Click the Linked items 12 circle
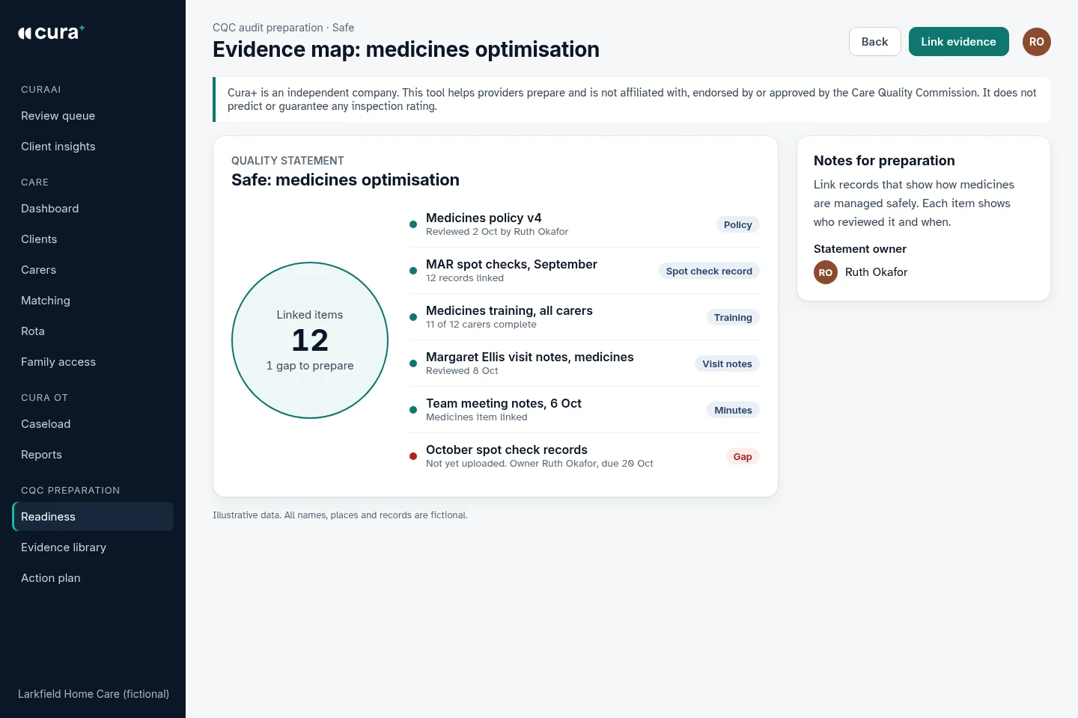Image resolution: width=1078 pixels, height=718 pixels. coord(310,340)
